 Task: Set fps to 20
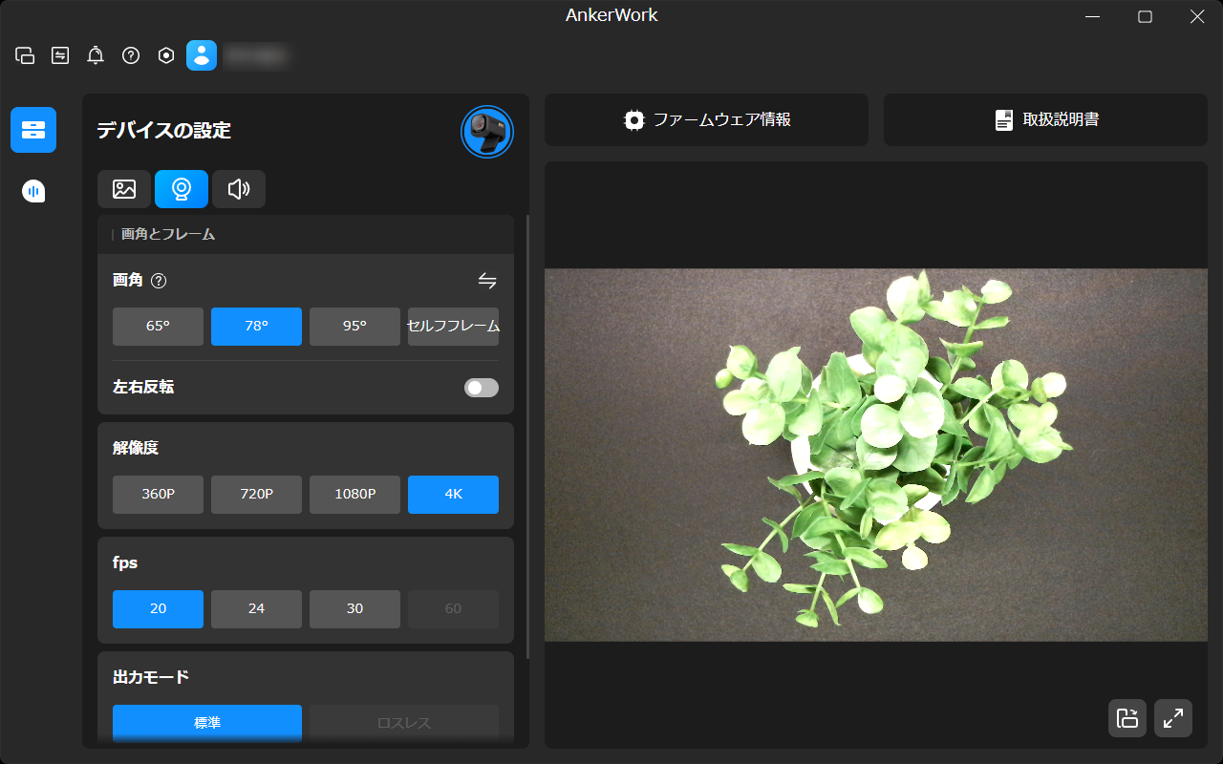coord(158,609)
